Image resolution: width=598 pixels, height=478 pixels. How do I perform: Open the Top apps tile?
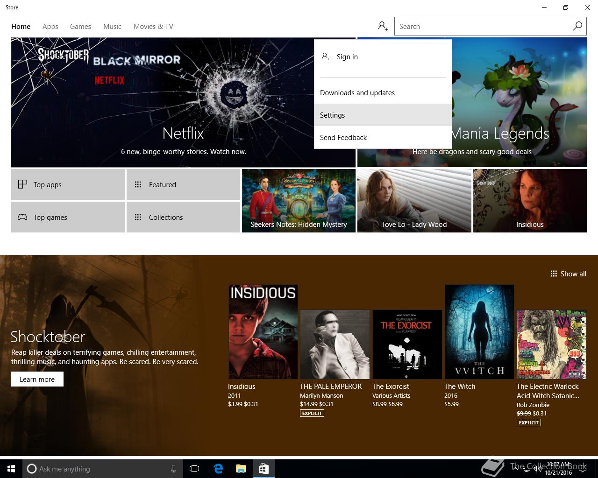tap(68, 184)
